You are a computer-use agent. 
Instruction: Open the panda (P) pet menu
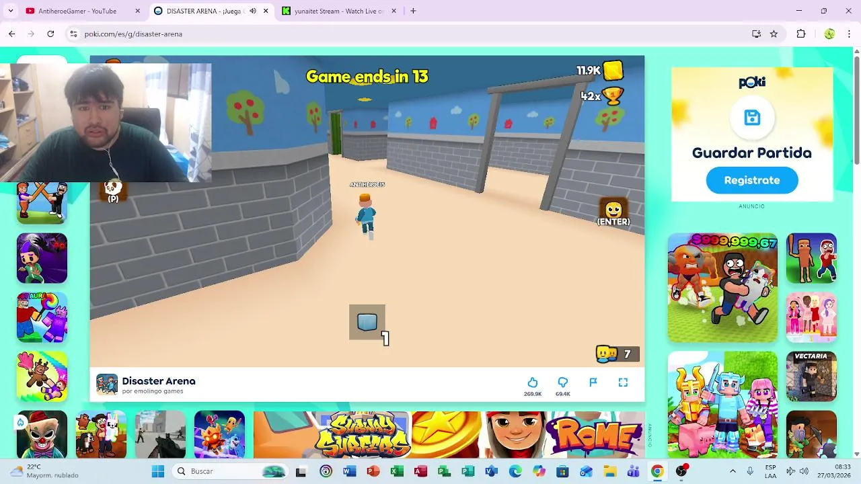click(x=113, y=190)
